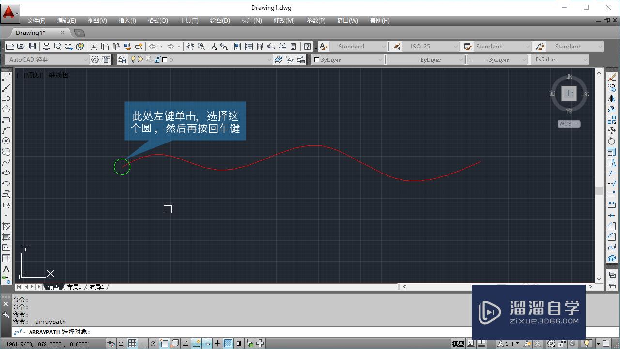Screen dimensions: 620x349
Task: Toggle Infer Constraints in status bar
Action: pos(111,344)
